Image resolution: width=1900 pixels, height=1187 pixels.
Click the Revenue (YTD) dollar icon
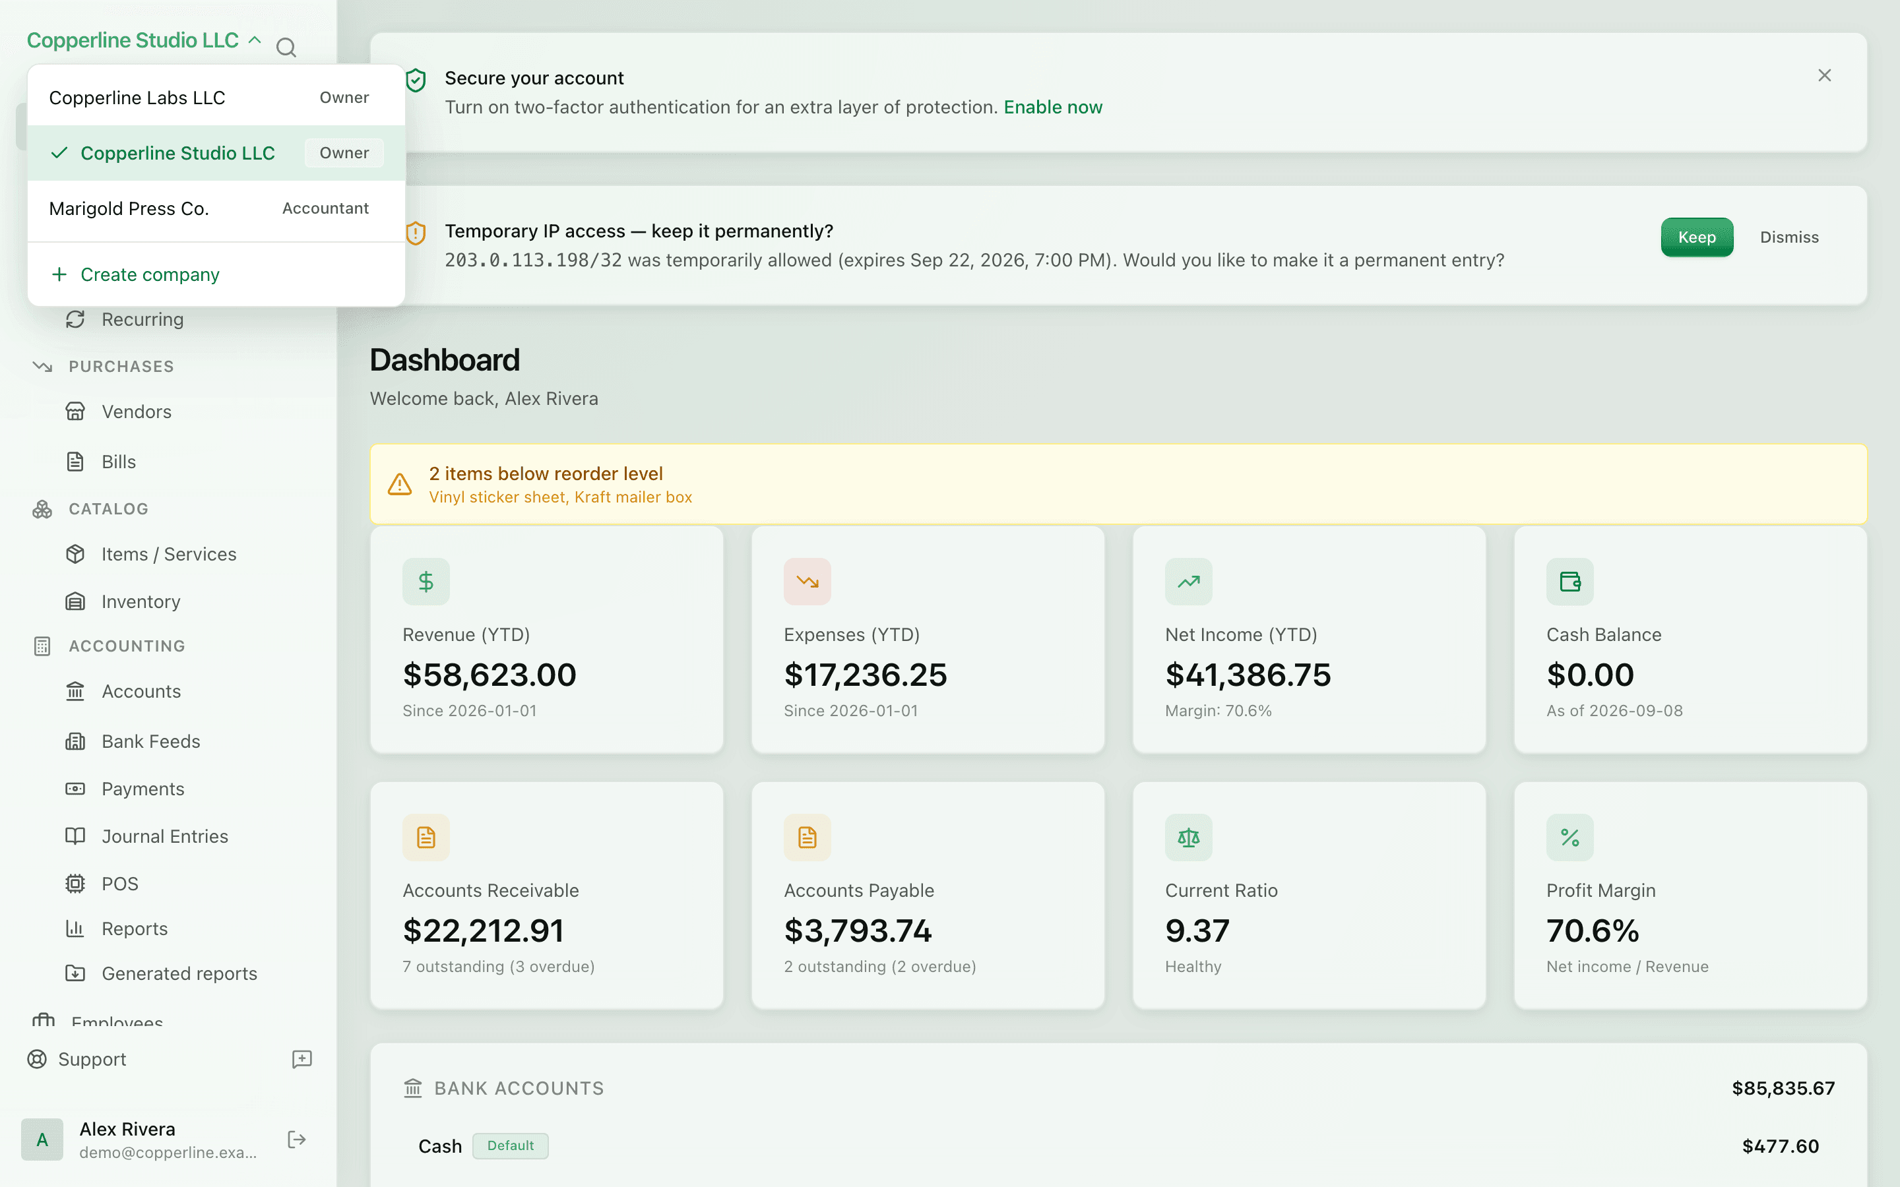426,582
